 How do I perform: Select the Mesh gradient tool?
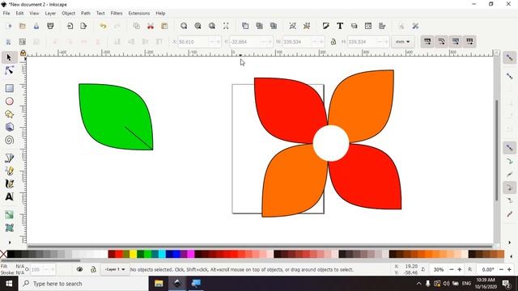(9, 228)
